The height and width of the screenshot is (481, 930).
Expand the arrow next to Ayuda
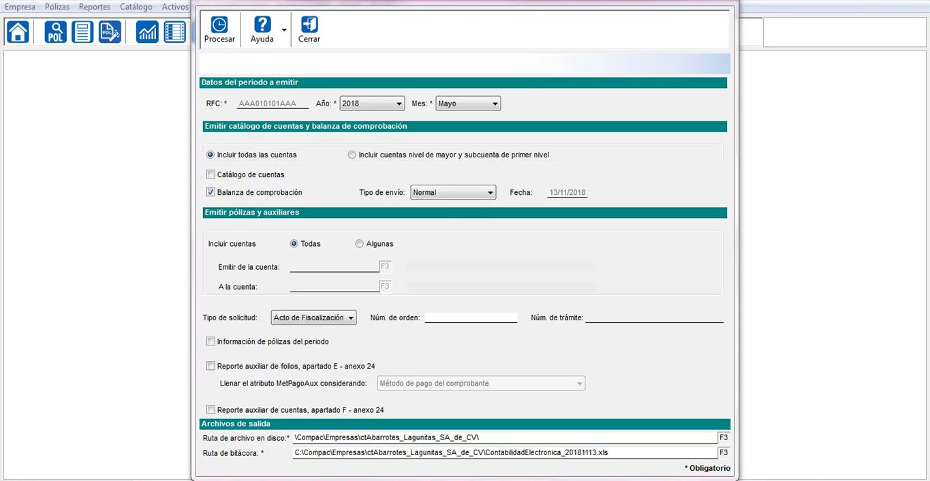coord(283,31)
